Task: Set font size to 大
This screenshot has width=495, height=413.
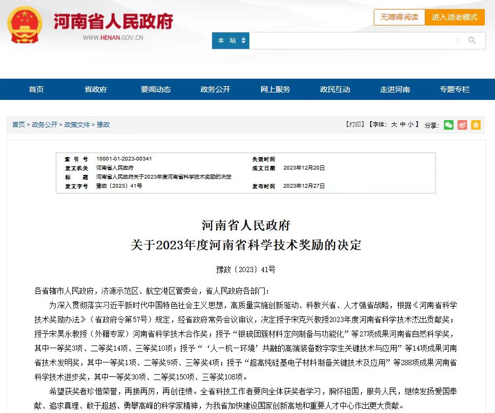Action: tap(393, 124)
